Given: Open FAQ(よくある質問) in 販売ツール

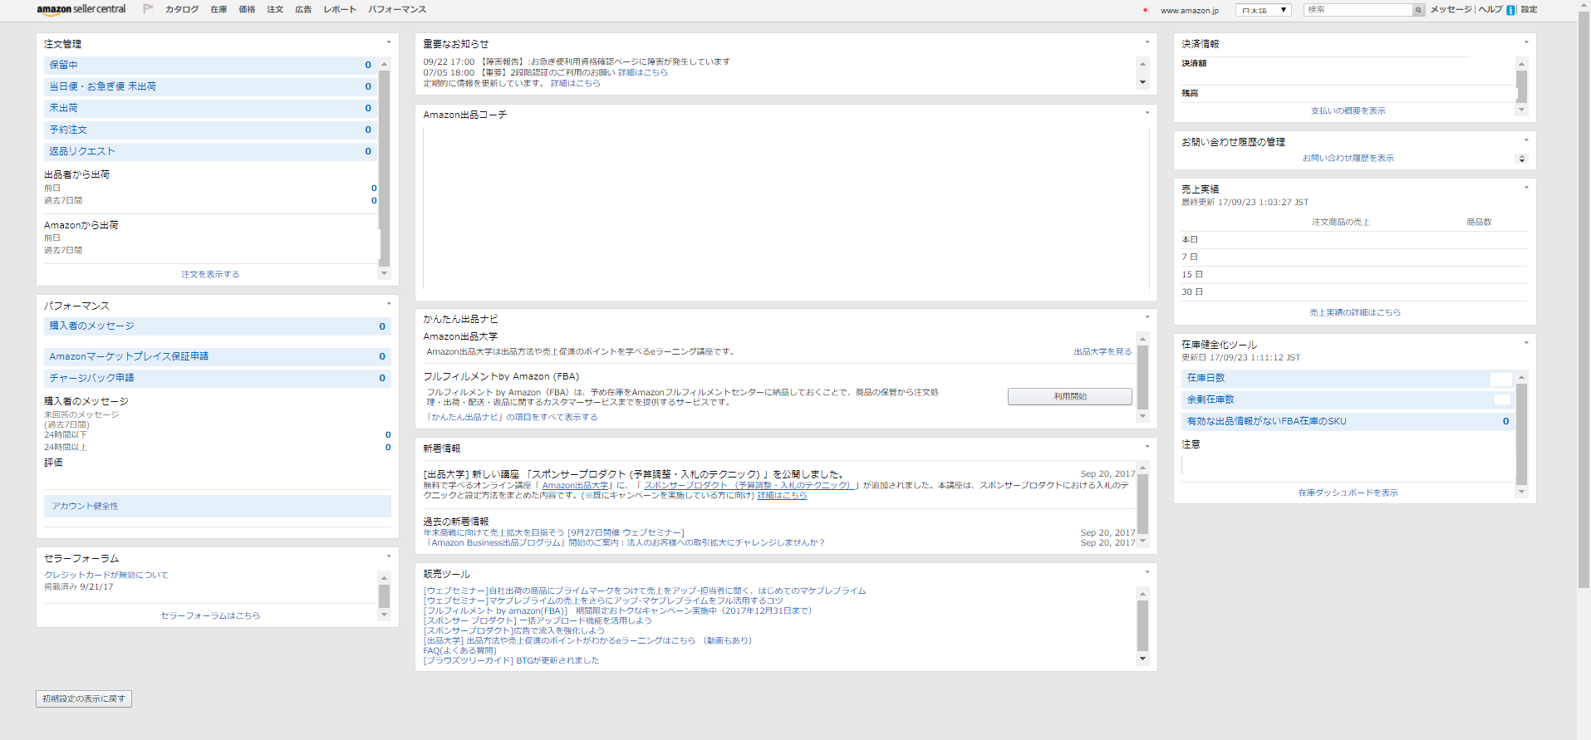Looking at the screenshot, I should [x=459, y=650].
